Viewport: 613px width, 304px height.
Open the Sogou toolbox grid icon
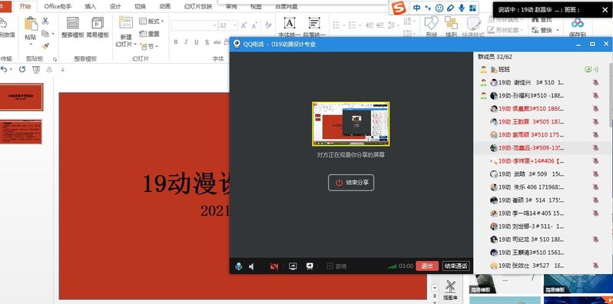(472, 8)
